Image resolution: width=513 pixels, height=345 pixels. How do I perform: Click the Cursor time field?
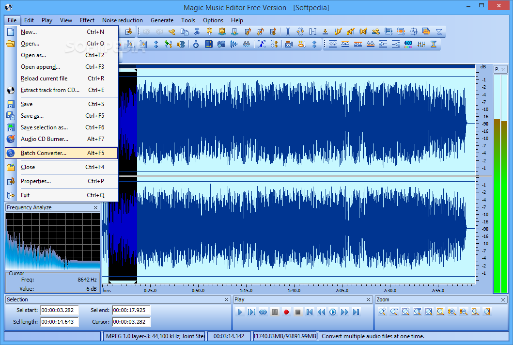click(x=131, y=322)
